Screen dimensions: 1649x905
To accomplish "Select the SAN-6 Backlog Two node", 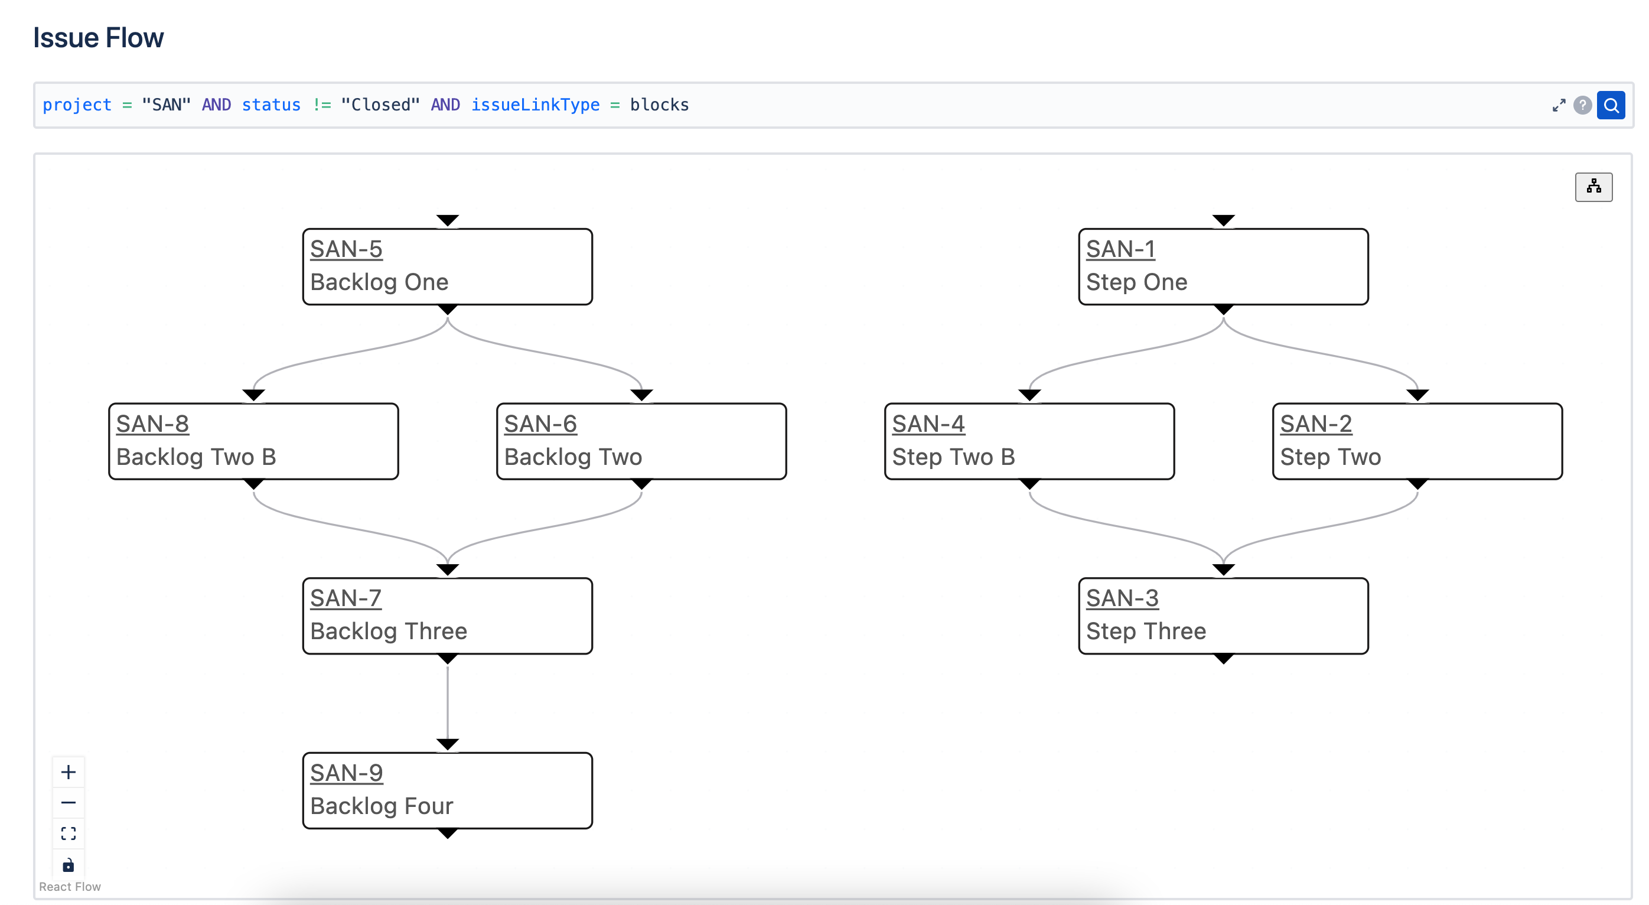I will (x=641, y=441).
